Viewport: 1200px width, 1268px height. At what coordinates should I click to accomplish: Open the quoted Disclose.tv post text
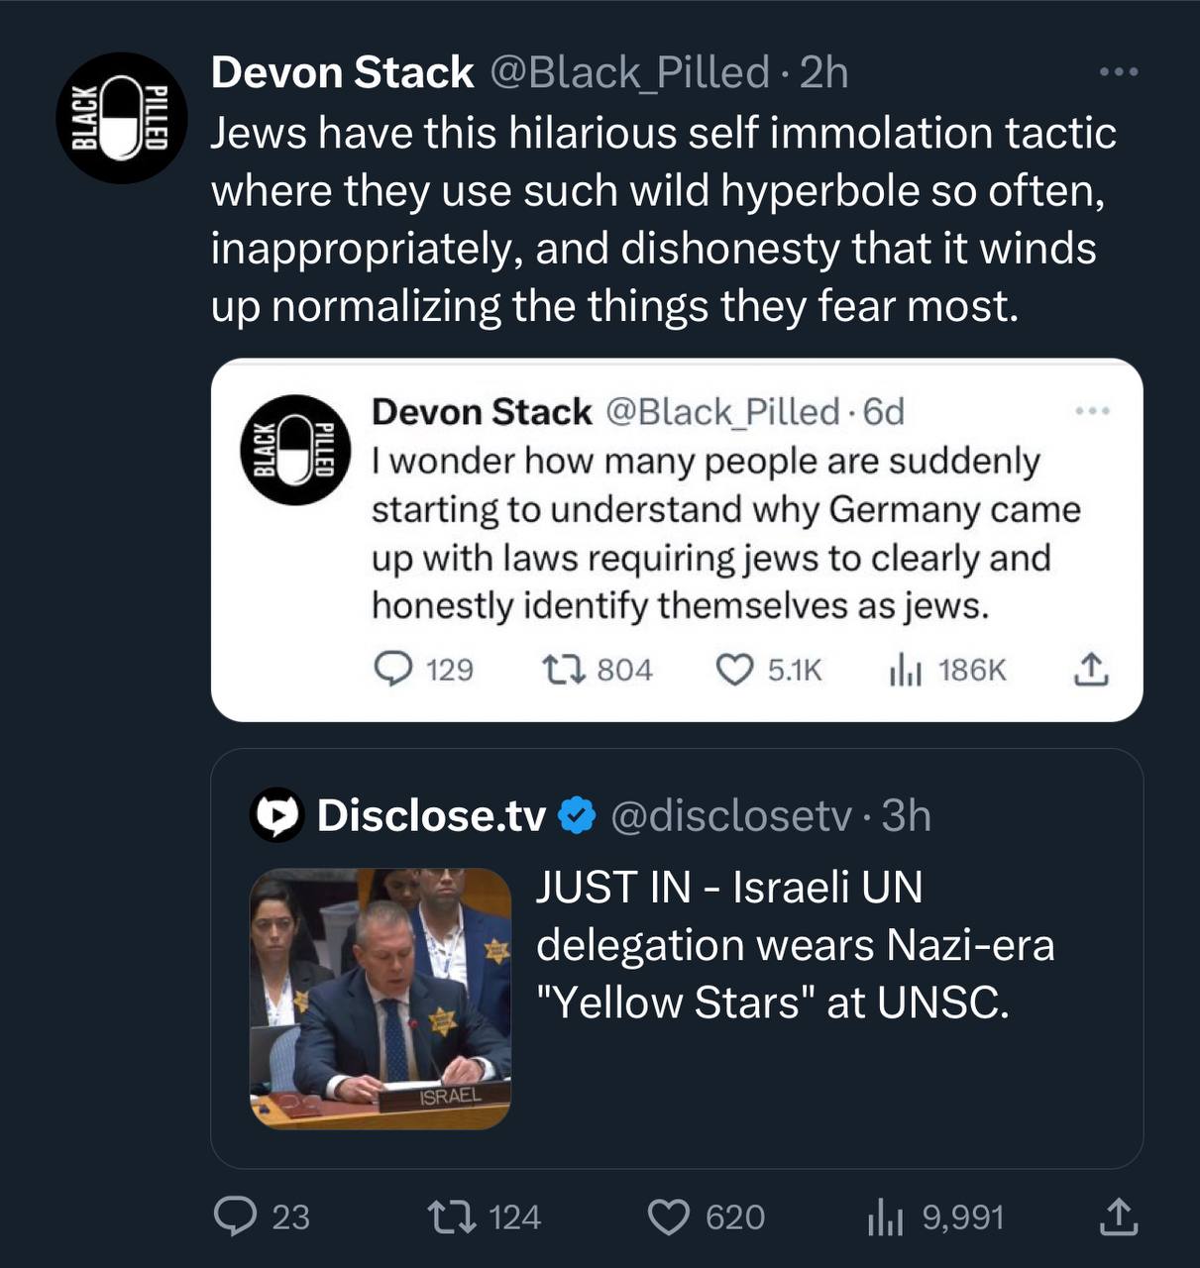click(795, 944)
